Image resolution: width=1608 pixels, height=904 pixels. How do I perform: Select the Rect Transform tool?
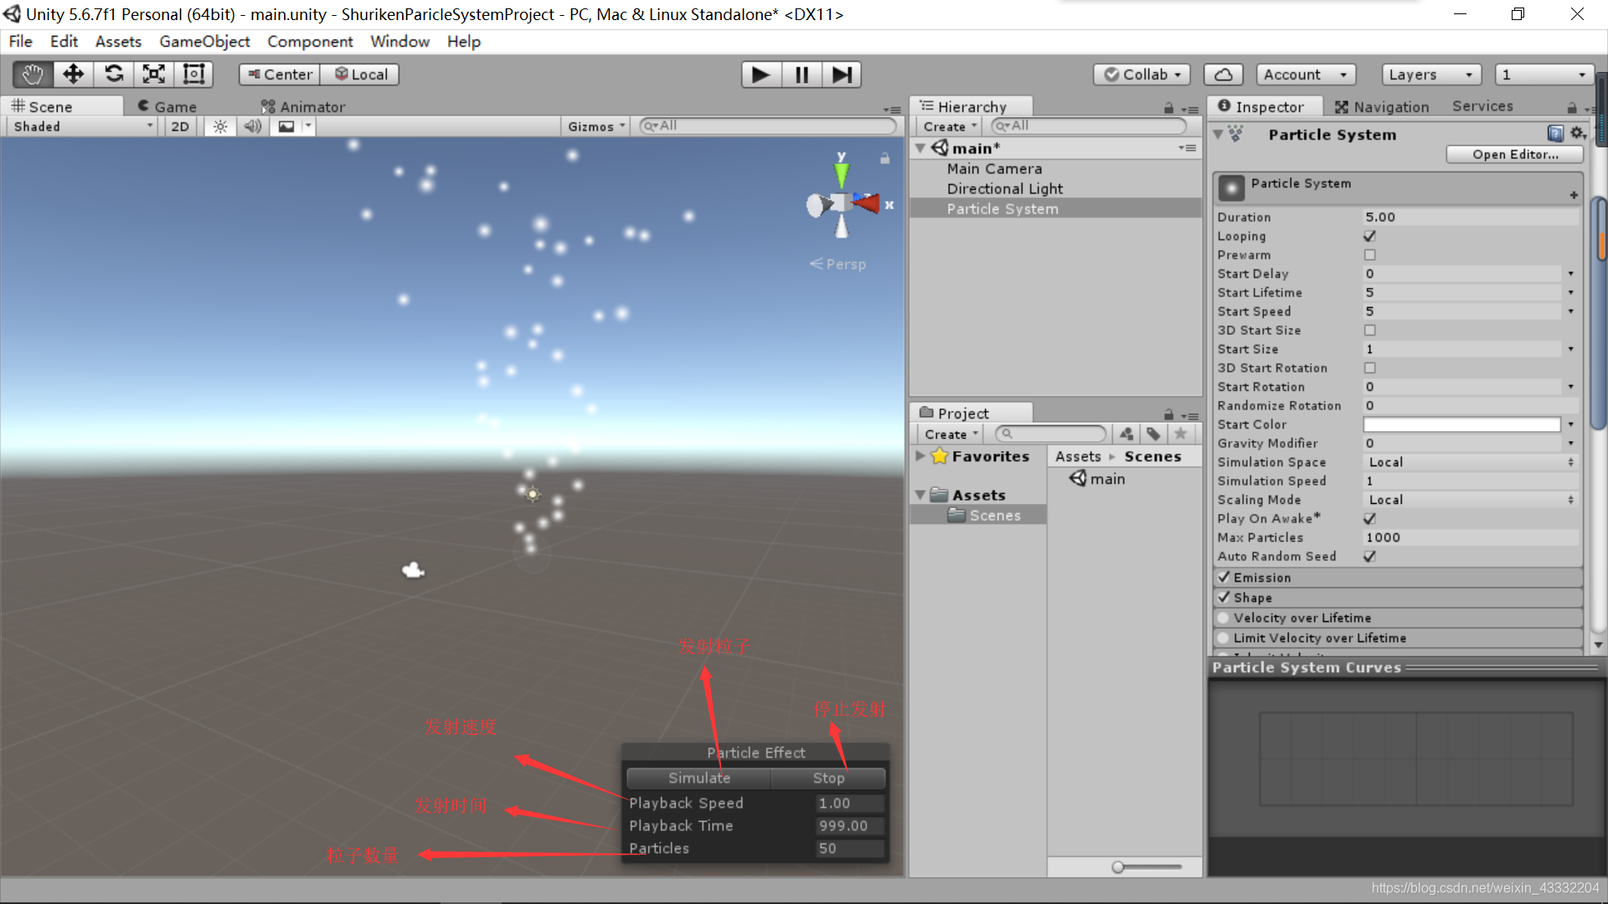[x=193, y=74]
